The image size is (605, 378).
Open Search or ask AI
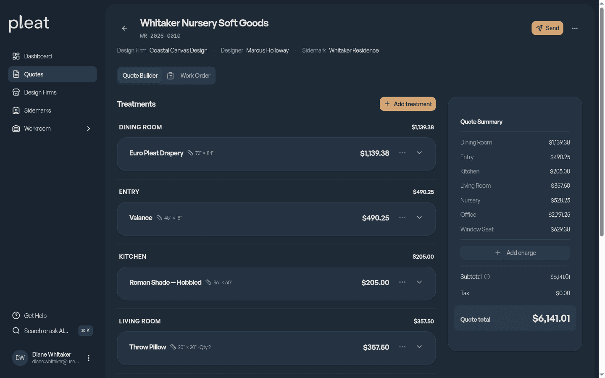[x=53, y=331]
